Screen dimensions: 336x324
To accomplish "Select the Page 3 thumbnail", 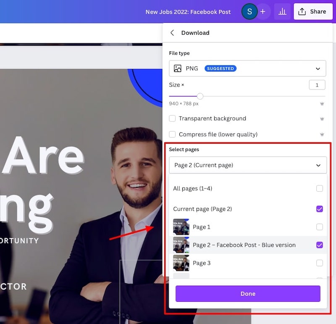I will tap(181, 263).
